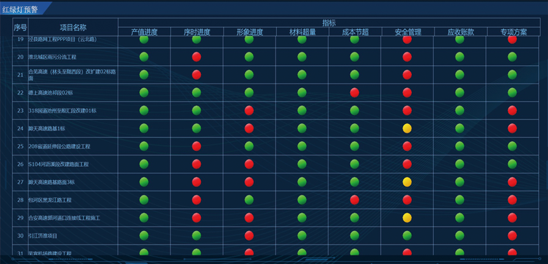This screenshot has width=548, height=264.
Task: Click red 成本节超 light in row 28
Action: tap(354, 199)
